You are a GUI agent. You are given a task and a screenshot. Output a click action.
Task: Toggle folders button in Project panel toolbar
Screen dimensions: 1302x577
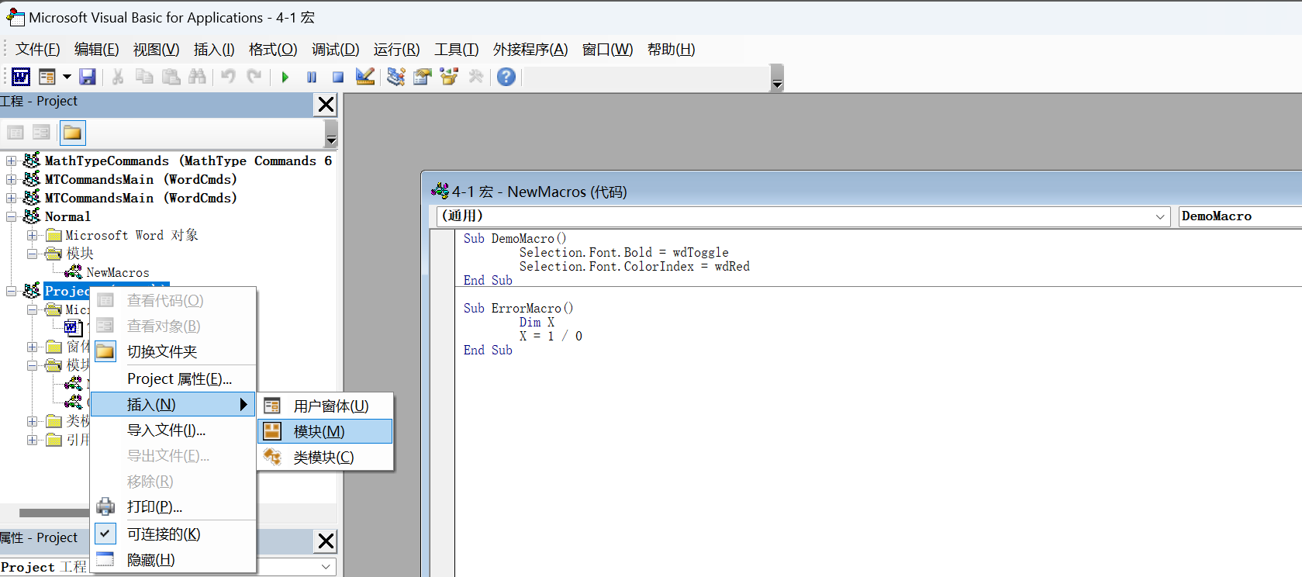click(72, 133)
